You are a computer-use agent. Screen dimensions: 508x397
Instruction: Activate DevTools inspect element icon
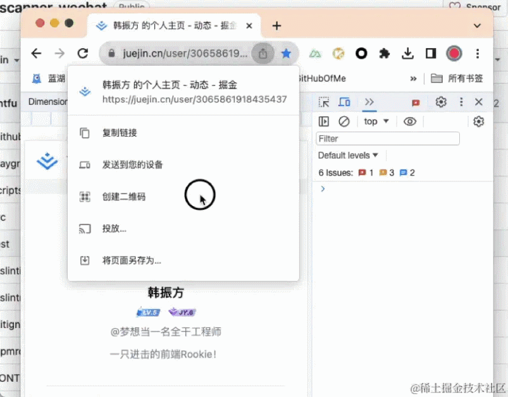[x=324, y=102]
